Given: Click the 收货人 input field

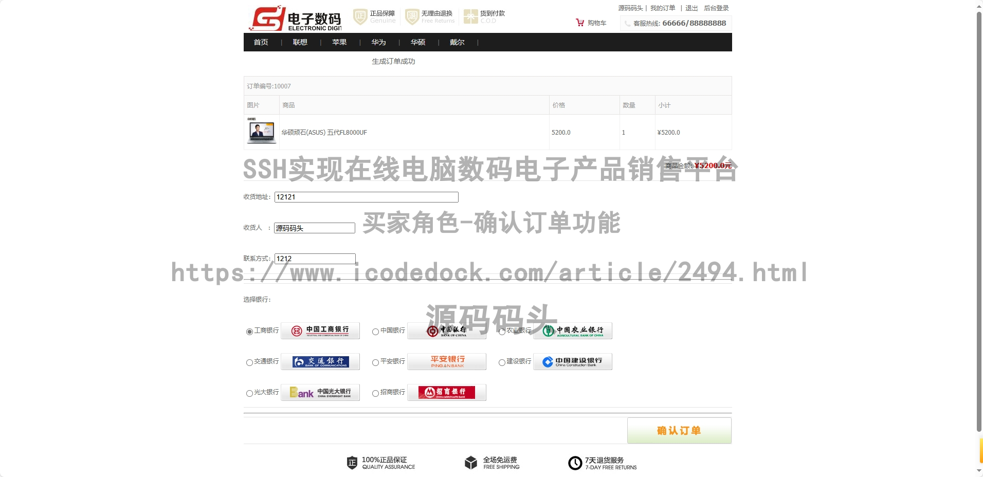Looking at the screenshot, I should click(315, 228).
